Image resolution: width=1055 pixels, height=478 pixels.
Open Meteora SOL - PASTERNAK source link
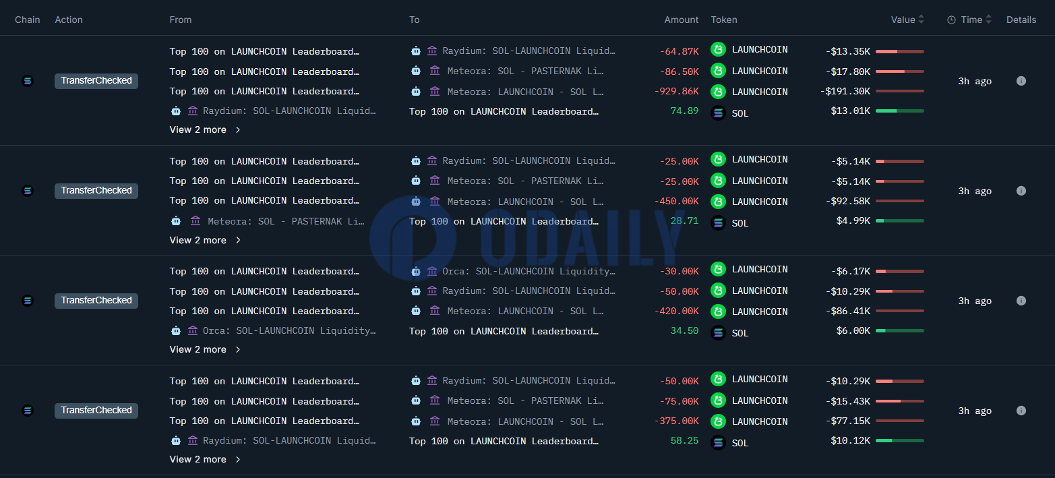[286, 220]
